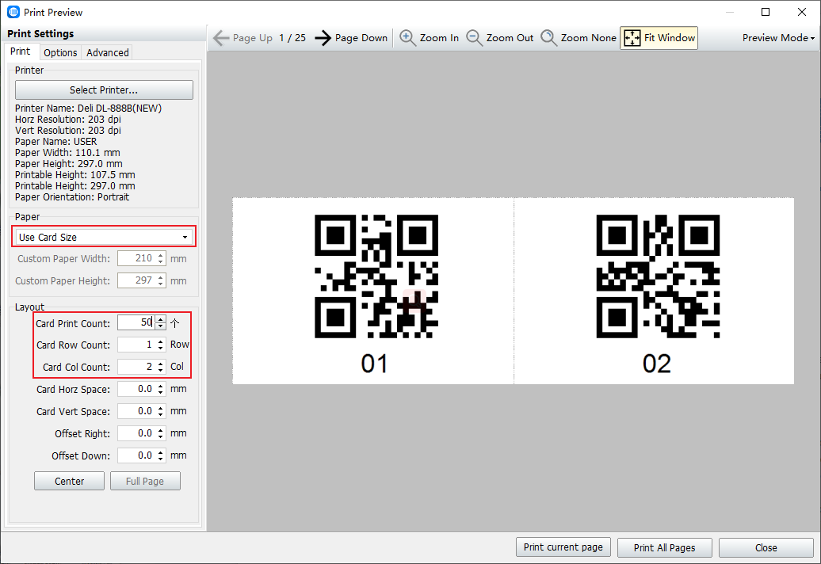The image size is (821, 564).
Task: Click the Page Down label text
Action: [x=361, y=38]
